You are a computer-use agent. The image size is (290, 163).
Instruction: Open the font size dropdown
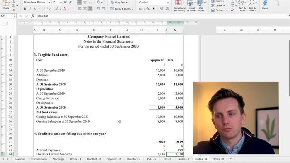[x=60, y=2]
